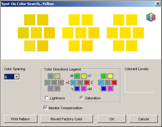Viewport: 162px width, 127px height.
Task: Click the green -M legend swatch
Action: pos(77,76)
